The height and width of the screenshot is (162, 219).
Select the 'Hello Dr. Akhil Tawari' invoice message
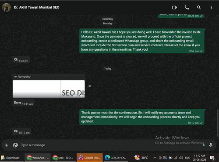(142, 41)
